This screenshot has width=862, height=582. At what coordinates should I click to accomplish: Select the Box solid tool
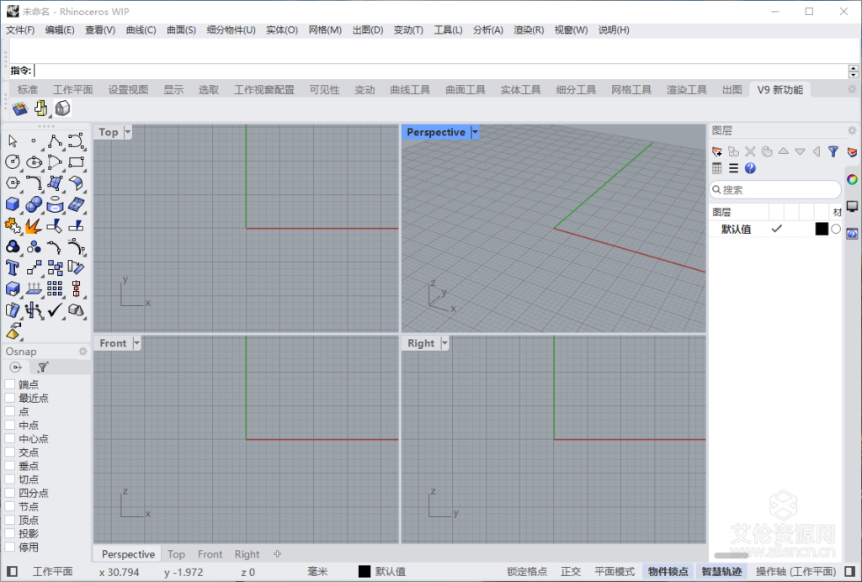click(13, 204)
